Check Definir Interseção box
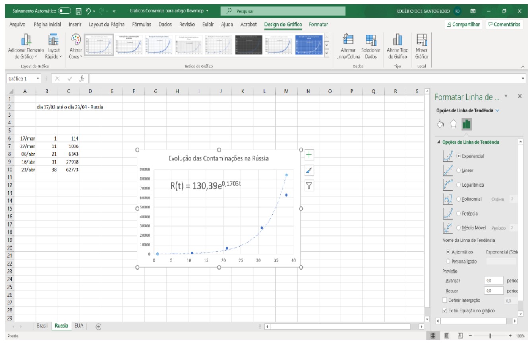Viewport: 530px width, 343px height. [x=445, y=300]
